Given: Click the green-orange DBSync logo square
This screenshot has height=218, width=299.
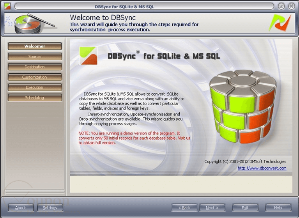Looking at the screenshot, I should tap(88, 55).
